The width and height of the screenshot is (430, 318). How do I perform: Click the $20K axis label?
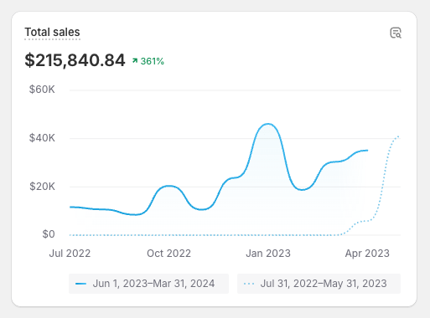click(x=42, y=187)
